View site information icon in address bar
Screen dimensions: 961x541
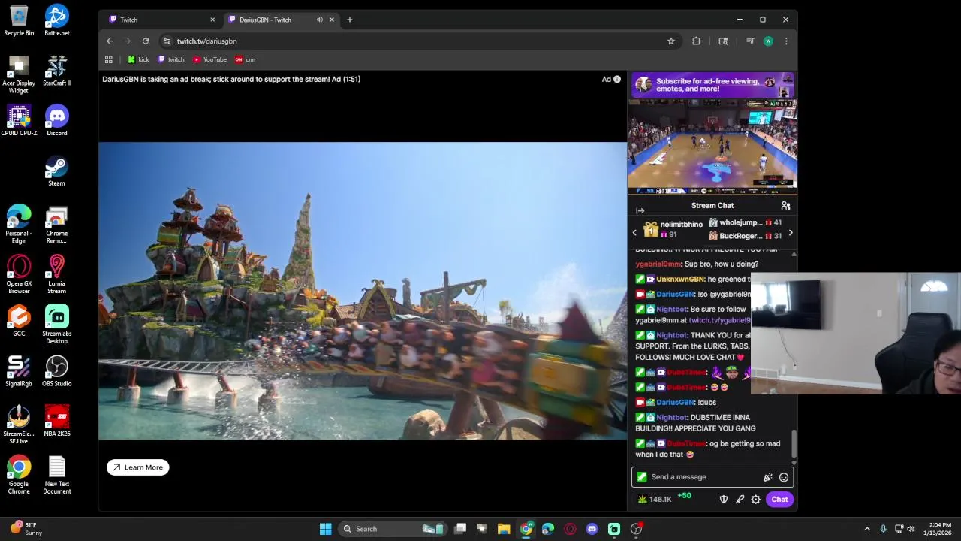click(x=167, y=41)
